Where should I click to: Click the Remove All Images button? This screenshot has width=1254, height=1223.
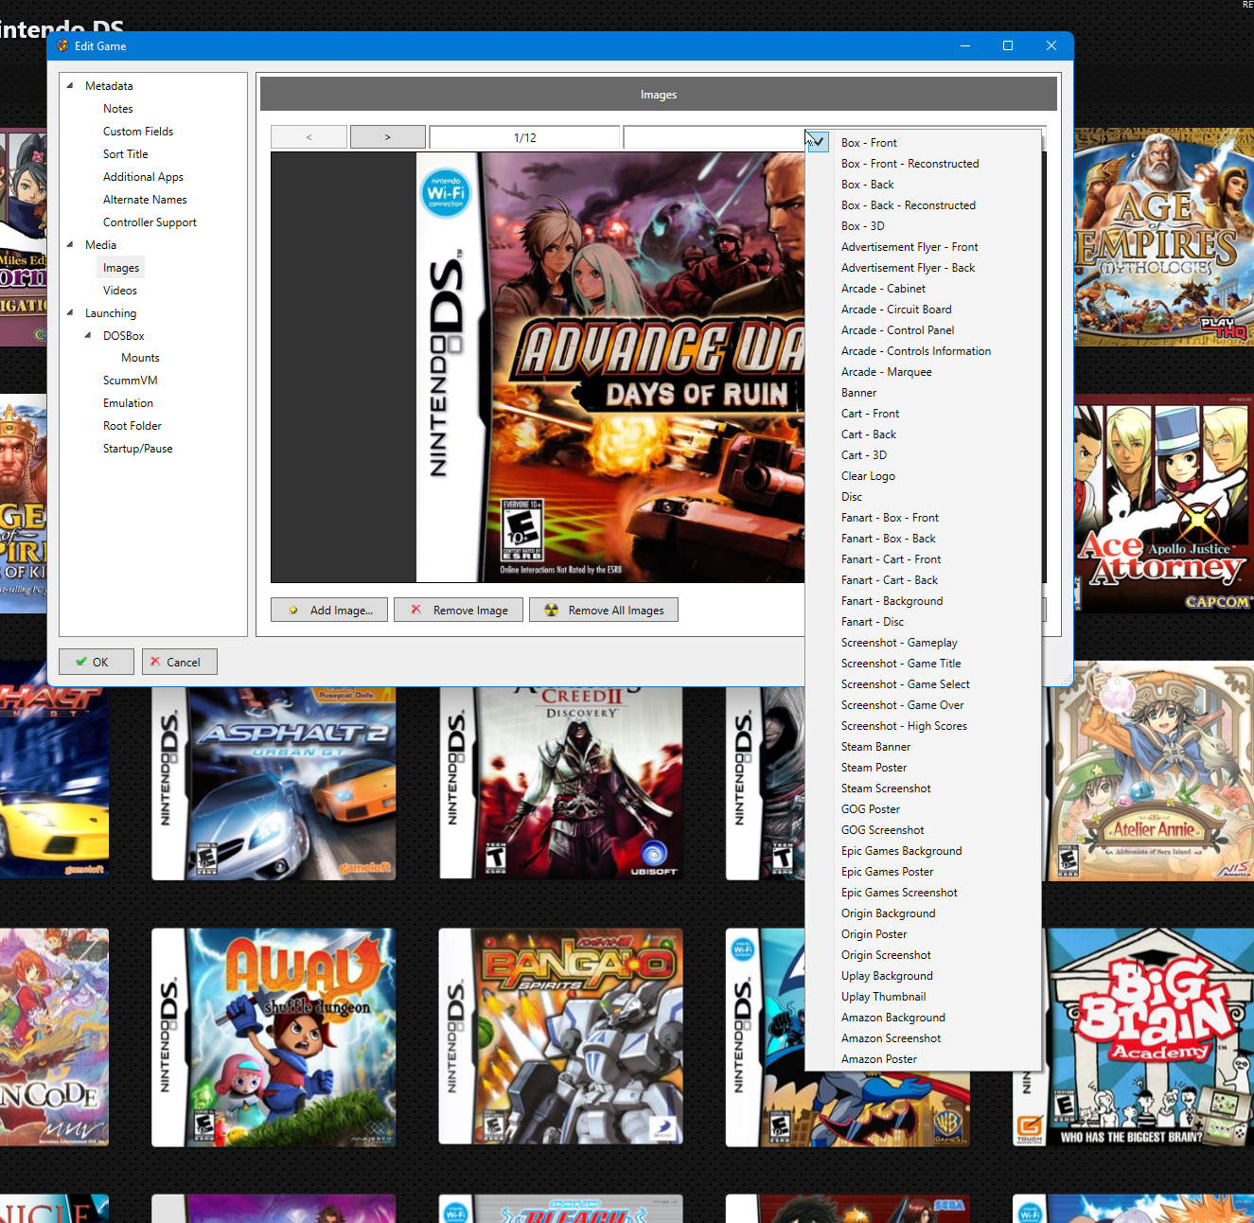604,611
